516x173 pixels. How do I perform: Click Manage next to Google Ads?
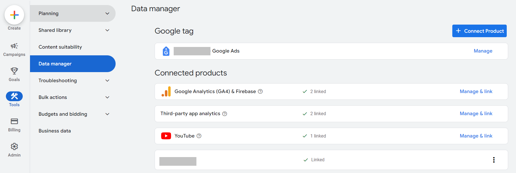coord(483,51)
